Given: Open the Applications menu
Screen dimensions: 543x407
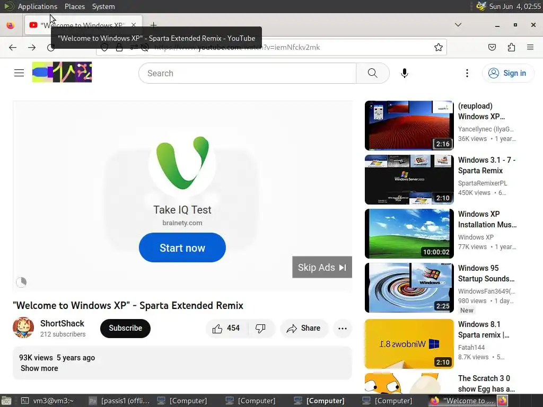Looking at the screenshot, I should click(x=38, y=6).
